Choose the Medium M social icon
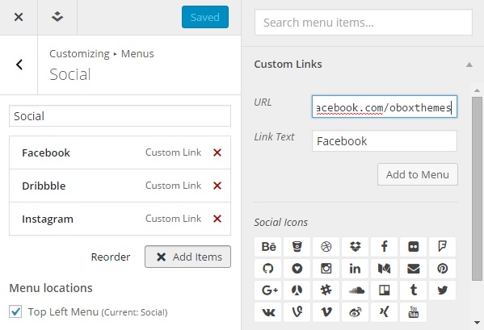The image size is (484, 330). pyautogui.click(x=385, y=269)
